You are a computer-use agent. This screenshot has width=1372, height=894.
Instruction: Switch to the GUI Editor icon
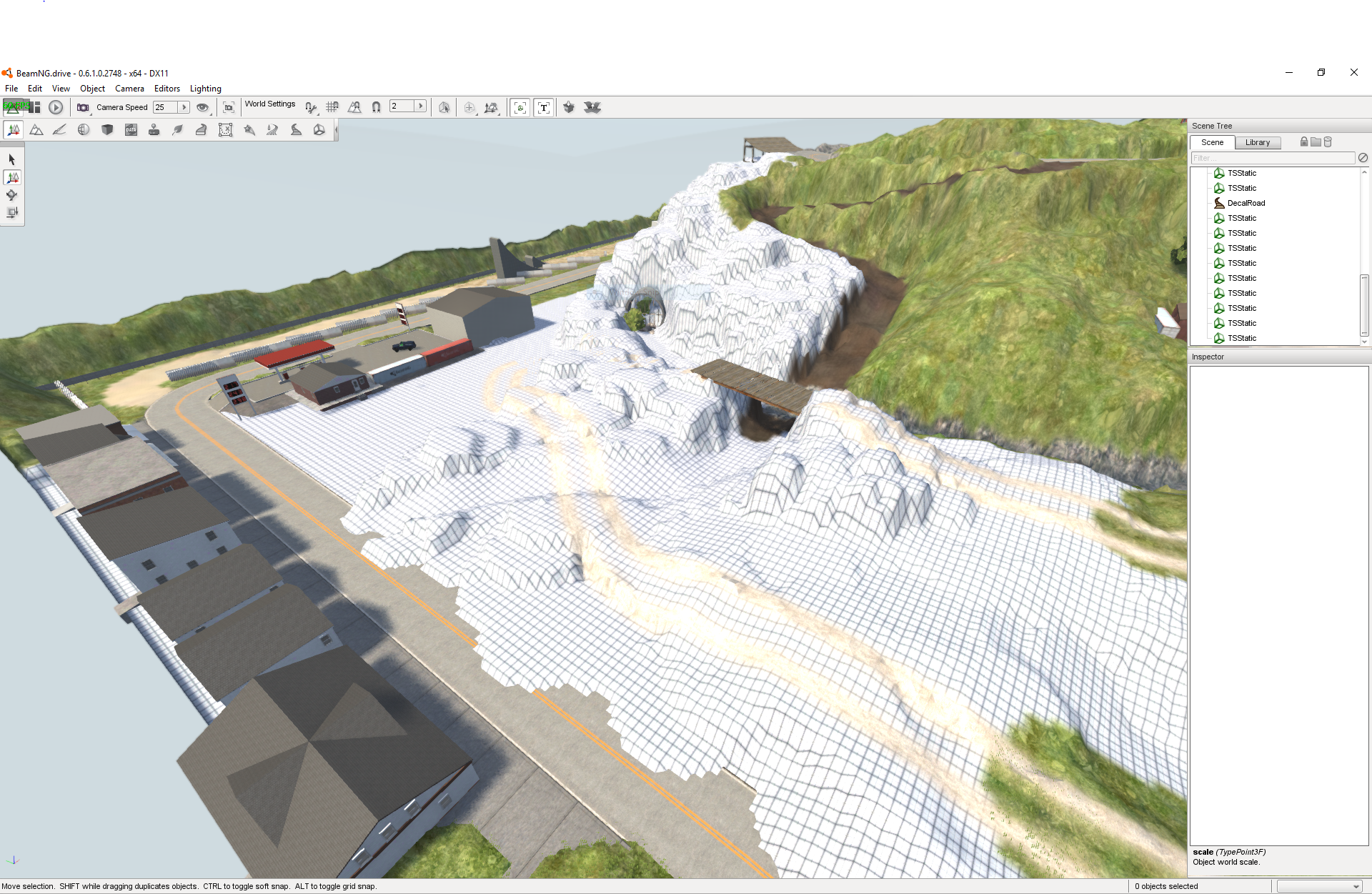click(34, 107)
